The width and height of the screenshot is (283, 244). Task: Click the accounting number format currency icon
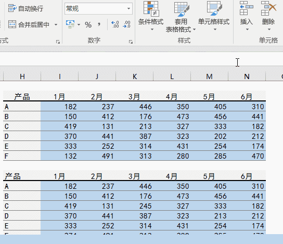pos(70,24)
